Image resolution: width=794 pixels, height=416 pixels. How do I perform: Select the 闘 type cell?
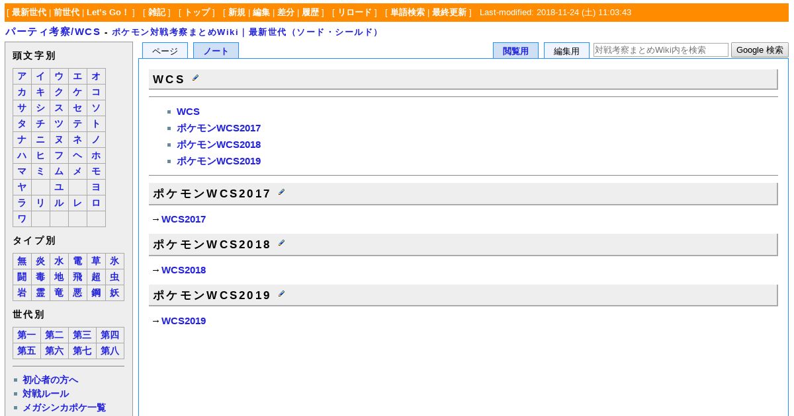[x=22, y=277]
